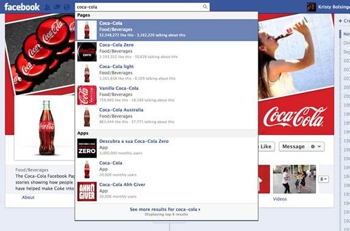Click Food/Beverages category under profile picture
350x231 pixels.
click(32, 170)
